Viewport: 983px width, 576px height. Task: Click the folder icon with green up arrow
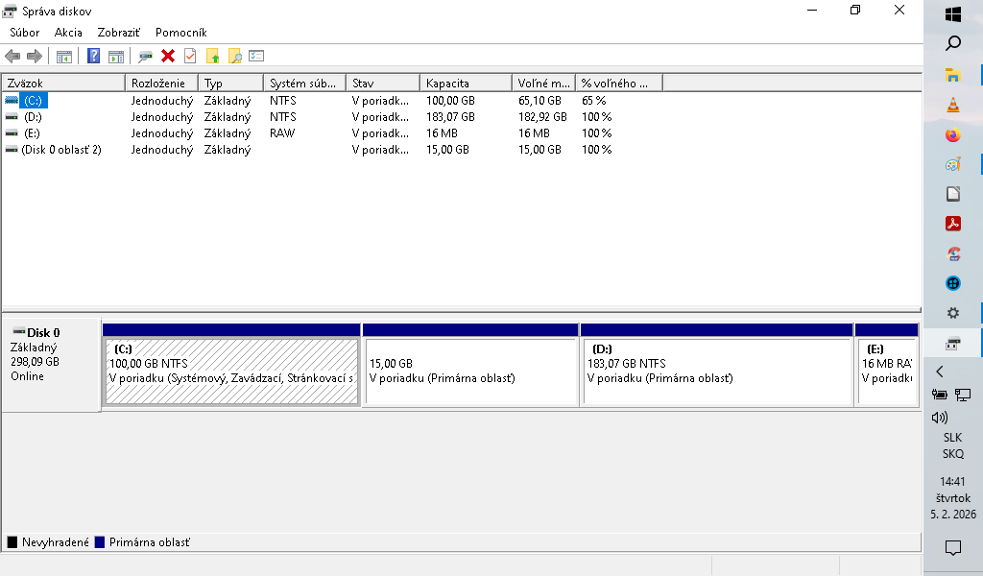click(x=212, y=56)
